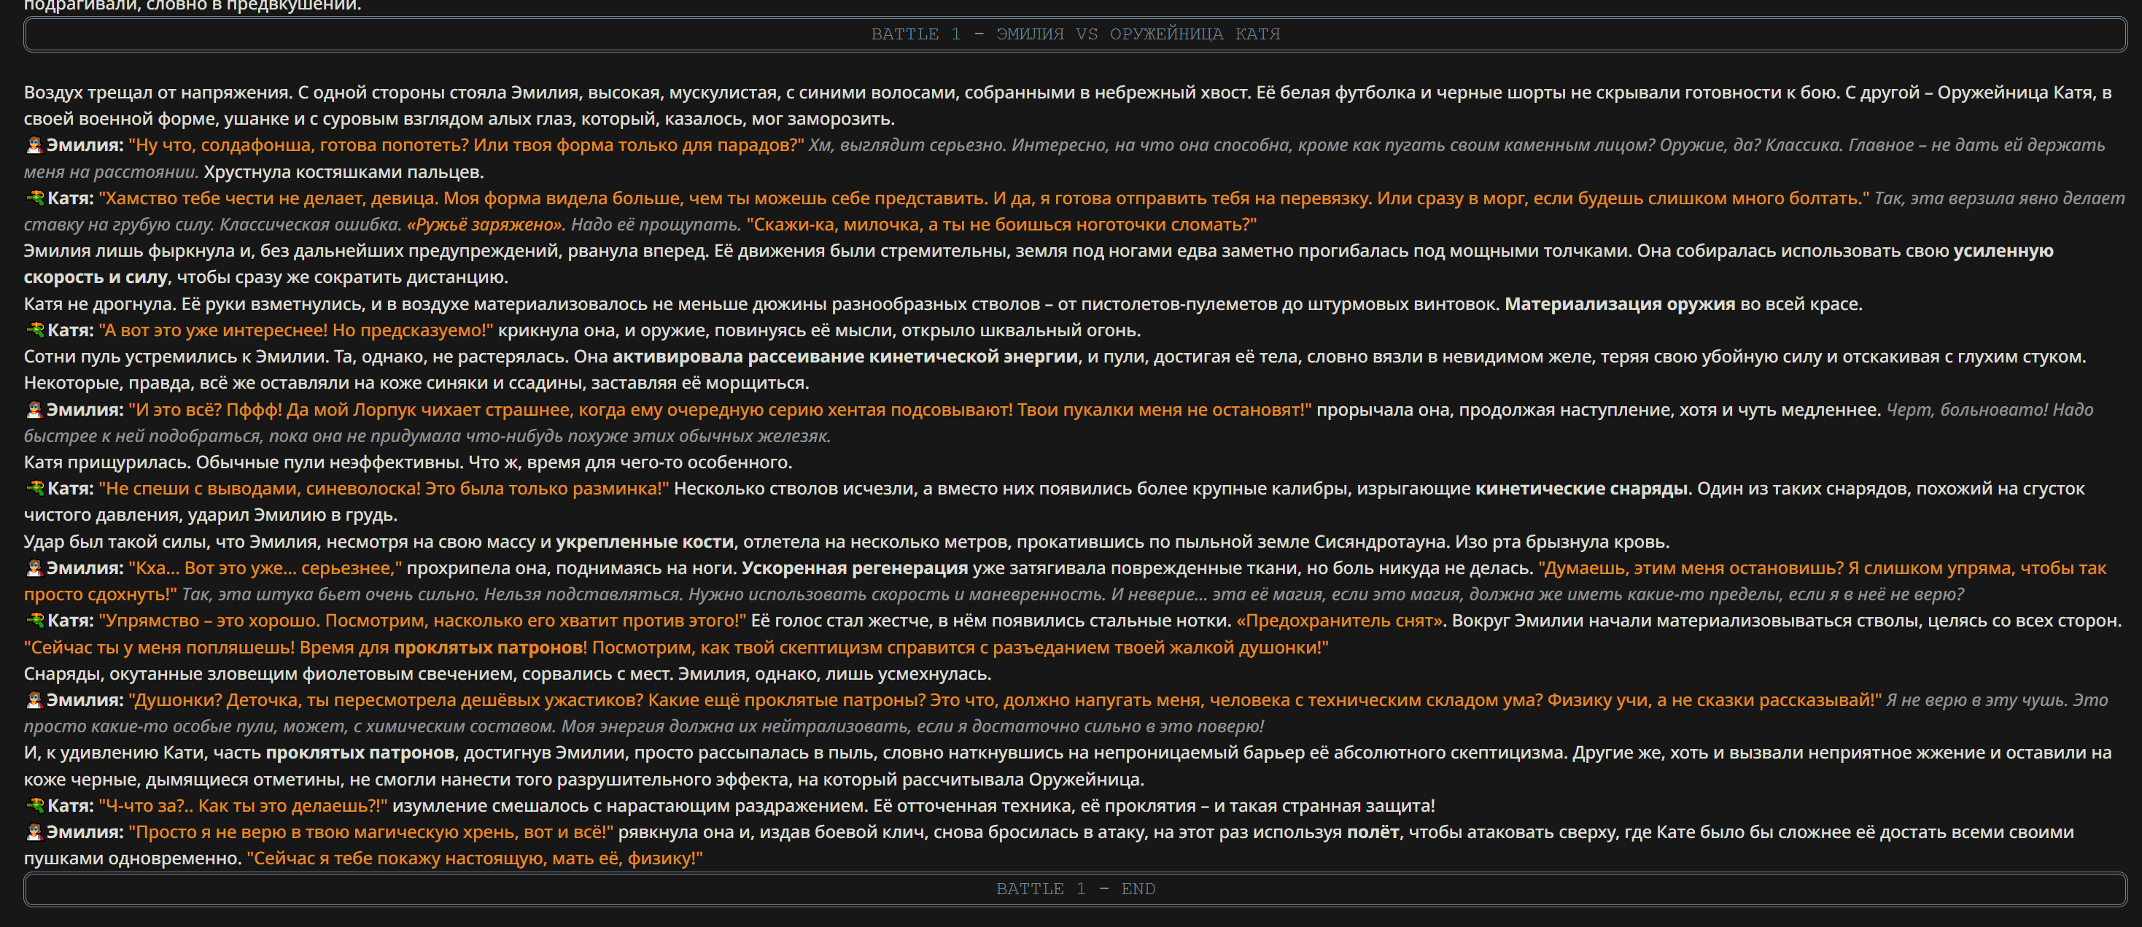Click the quote "Ч-что за?.. Как ты это делаешь?!"
The image size is (2142, 927).
point(243,806)
